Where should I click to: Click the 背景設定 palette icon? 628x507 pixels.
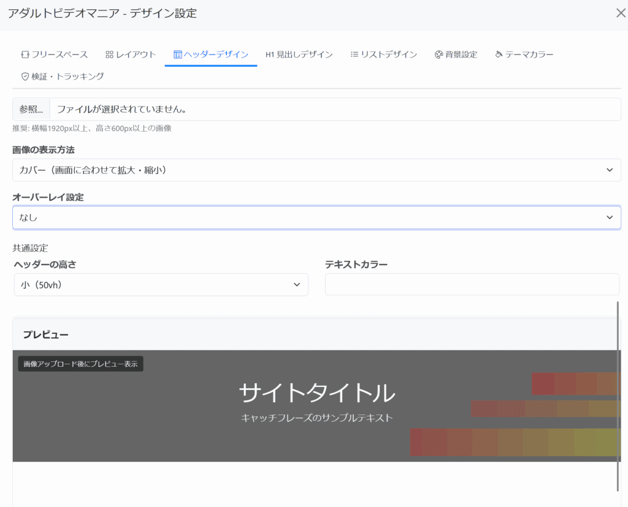pyautogui.click(x=439, y=54)
